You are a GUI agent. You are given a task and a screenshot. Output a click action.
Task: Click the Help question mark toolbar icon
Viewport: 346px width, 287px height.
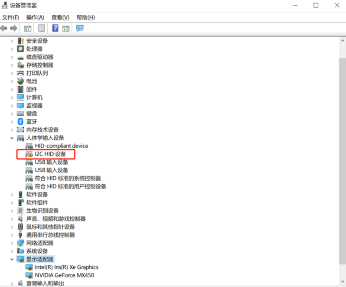pyautogui.click(x=55, y=28)
